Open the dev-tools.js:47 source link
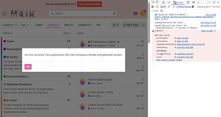Image resolution: width=221 pixels, height=117 pixels. tap(208, 23)
